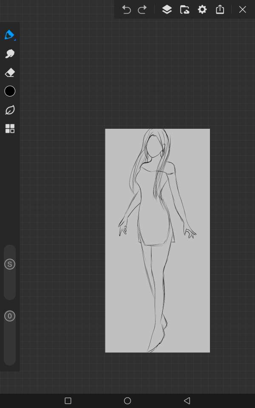Open the Layers panel
Image resolution: width=255 pixels, height=408 pixels.
tap(167, 9)
